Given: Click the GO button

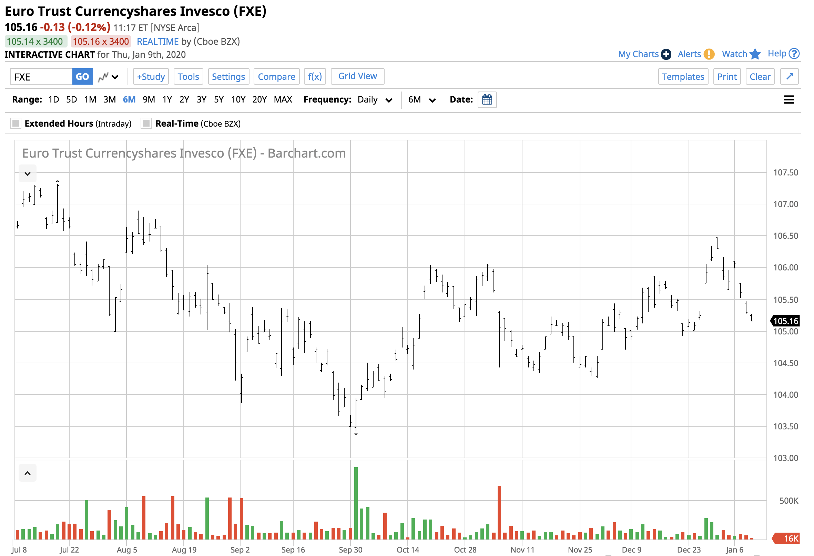Looking at the screenshot, I should (83, 77).
